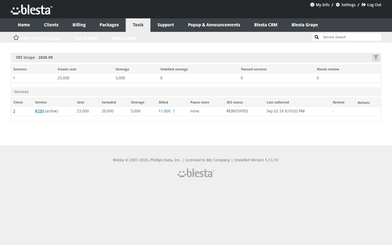Screen dimensions: 392x245
Task: Click the Pause state column header
Action: point(200,102)
